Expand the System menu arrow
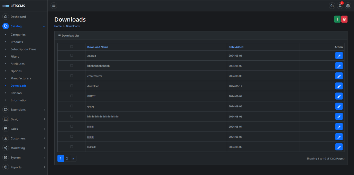 45,158
